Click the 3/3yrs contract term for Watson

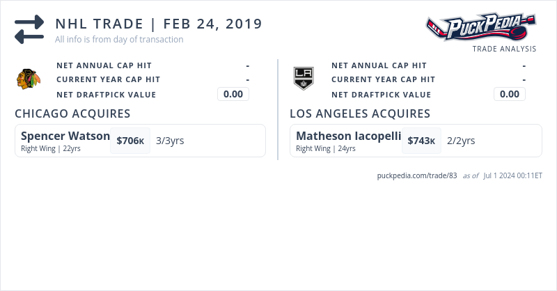pyautogui.click(x=170, y=141)
